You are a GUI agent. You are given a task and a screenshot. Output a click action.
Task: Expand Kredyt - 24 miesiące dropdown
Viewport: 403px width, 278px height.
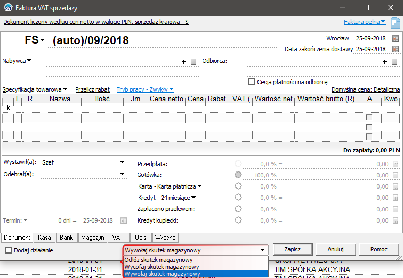click(x=167, y=198)
